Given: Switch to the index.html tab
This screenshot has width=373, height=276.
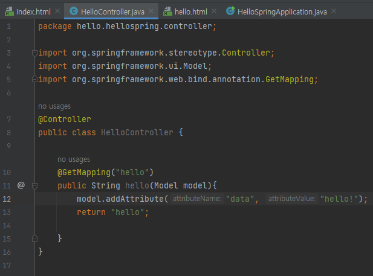Looking at the screenshot, I should click(x=33, y=11).
